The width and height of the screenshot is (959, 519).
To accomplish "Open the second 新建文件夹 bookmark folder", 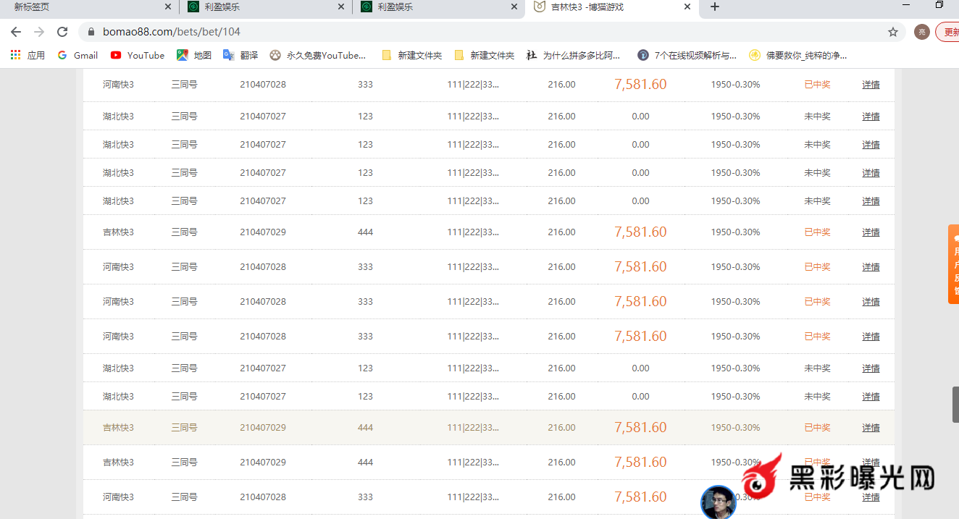I will pyautogui.click(x=485, y=55).
